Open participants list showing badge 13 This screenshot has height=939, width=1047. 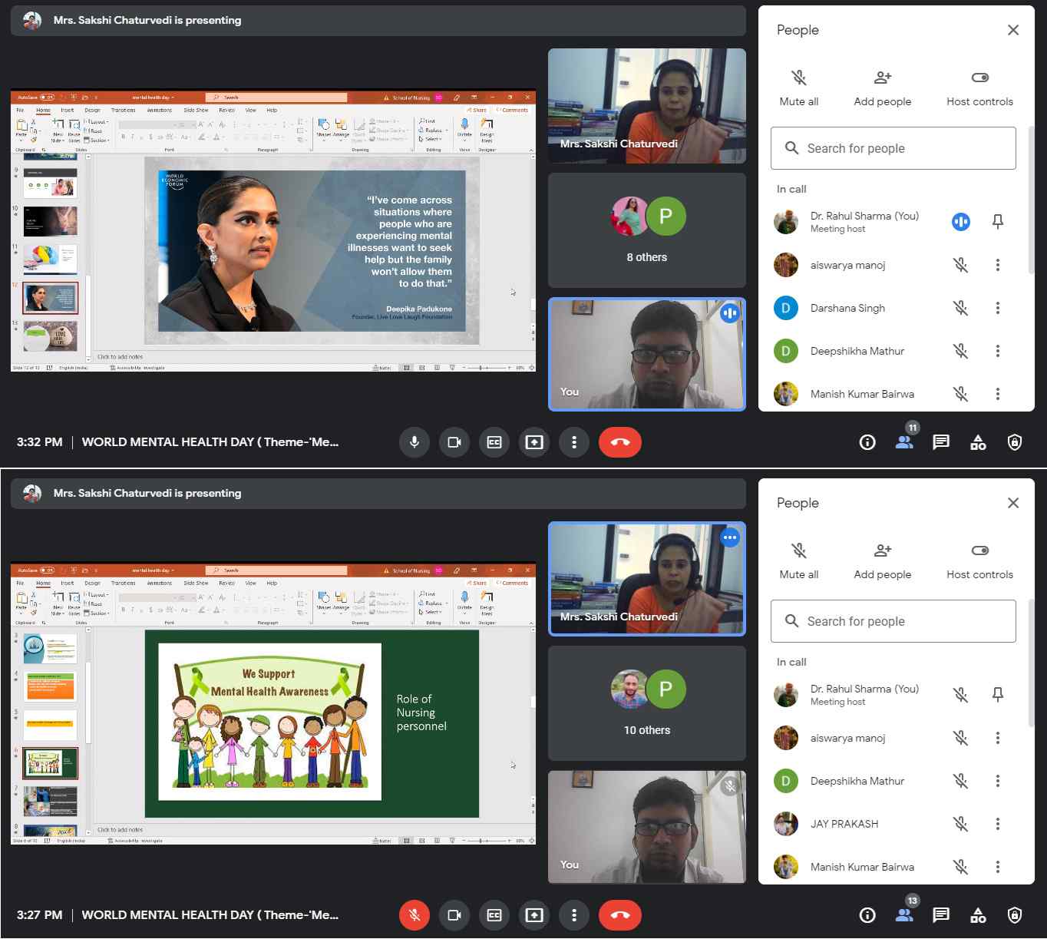(x=904, y=915)
